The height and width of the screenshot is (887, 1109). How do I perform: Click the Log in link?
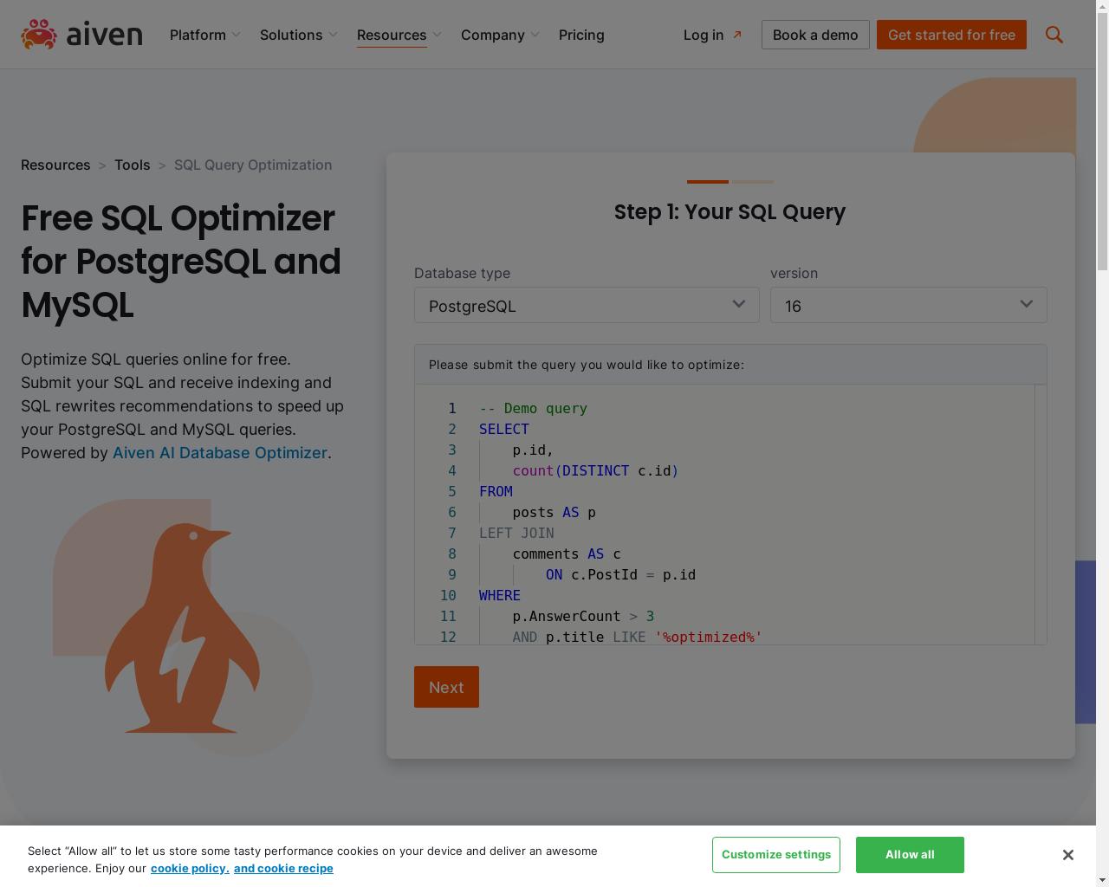(712, 35)
